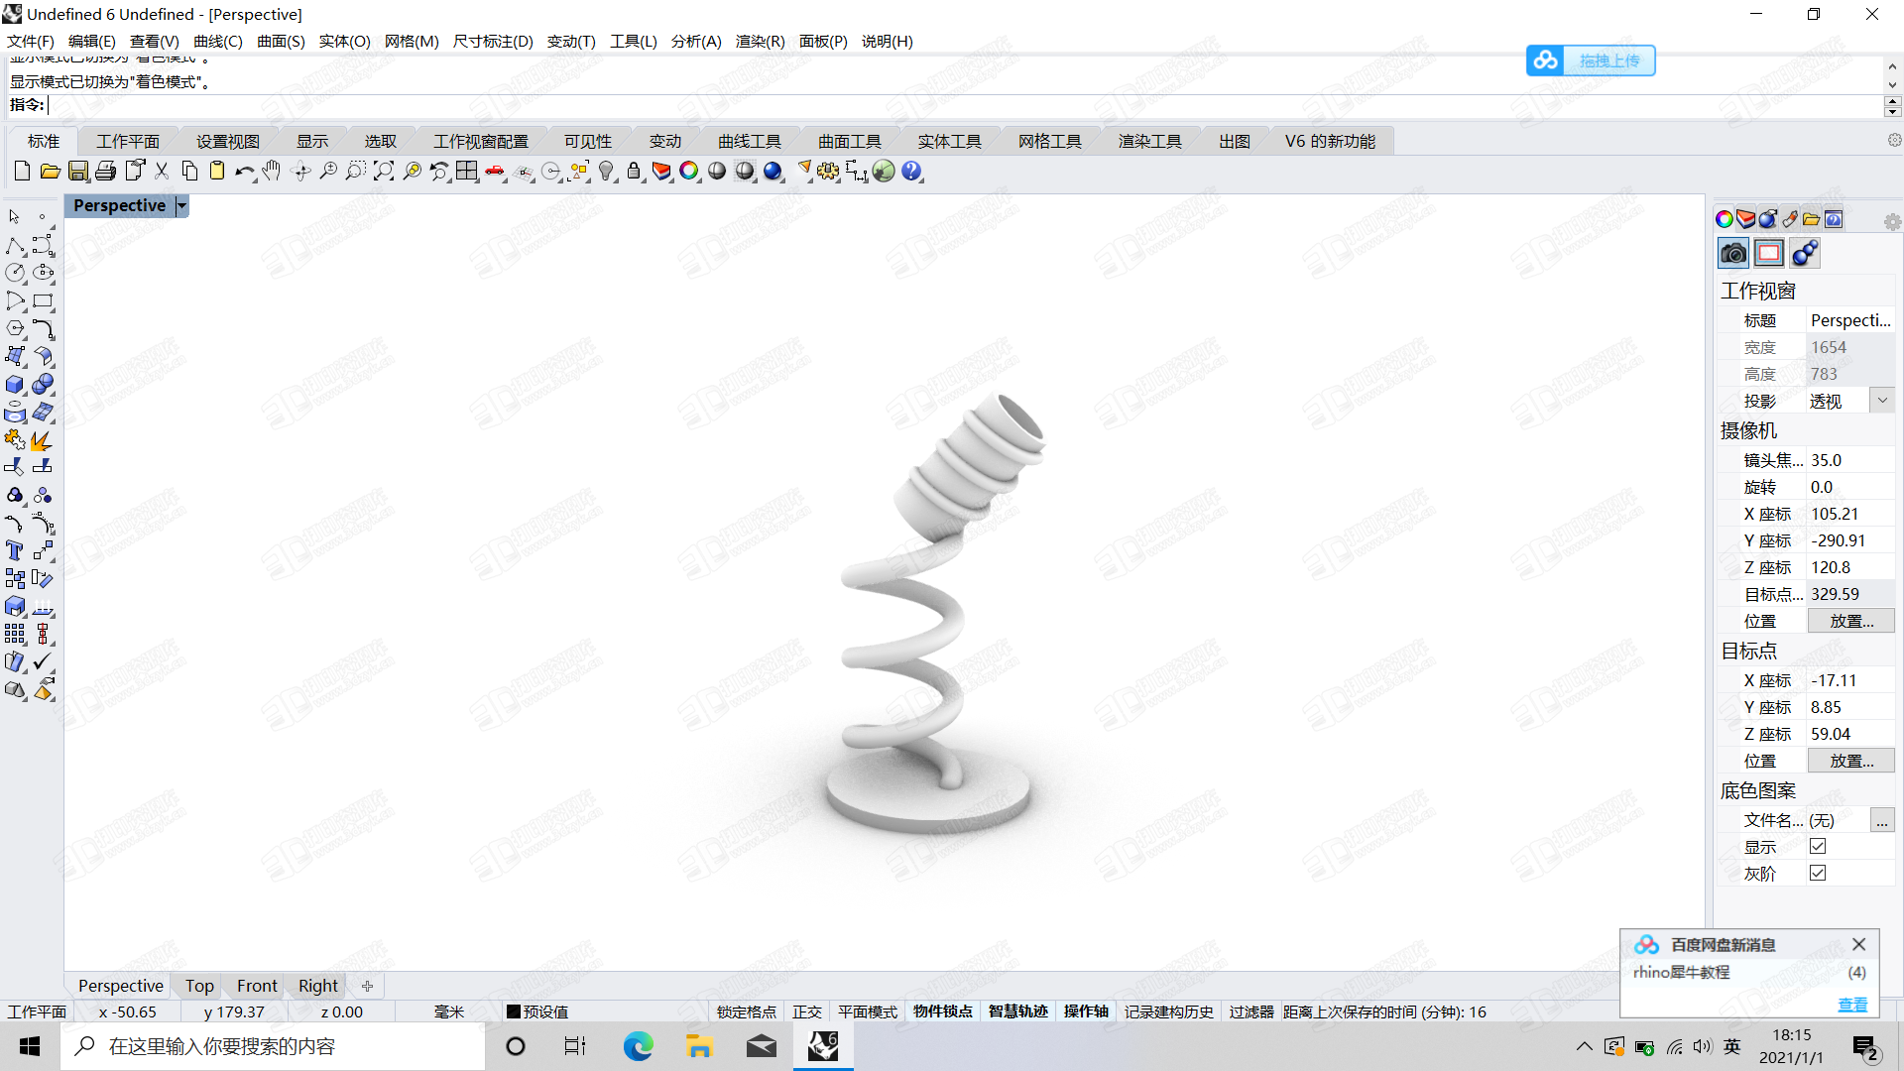Expand the 投影 projection dropdown

(1881, 401)
